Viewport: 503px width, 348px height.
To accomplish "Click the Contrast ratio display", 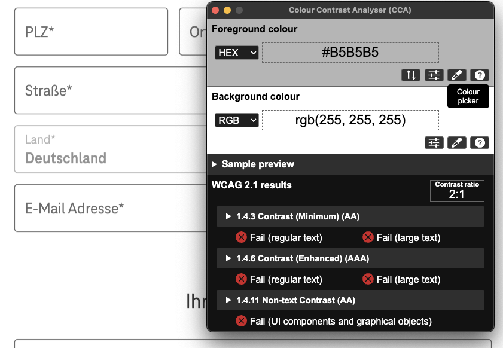I will [x=457, y=190].
